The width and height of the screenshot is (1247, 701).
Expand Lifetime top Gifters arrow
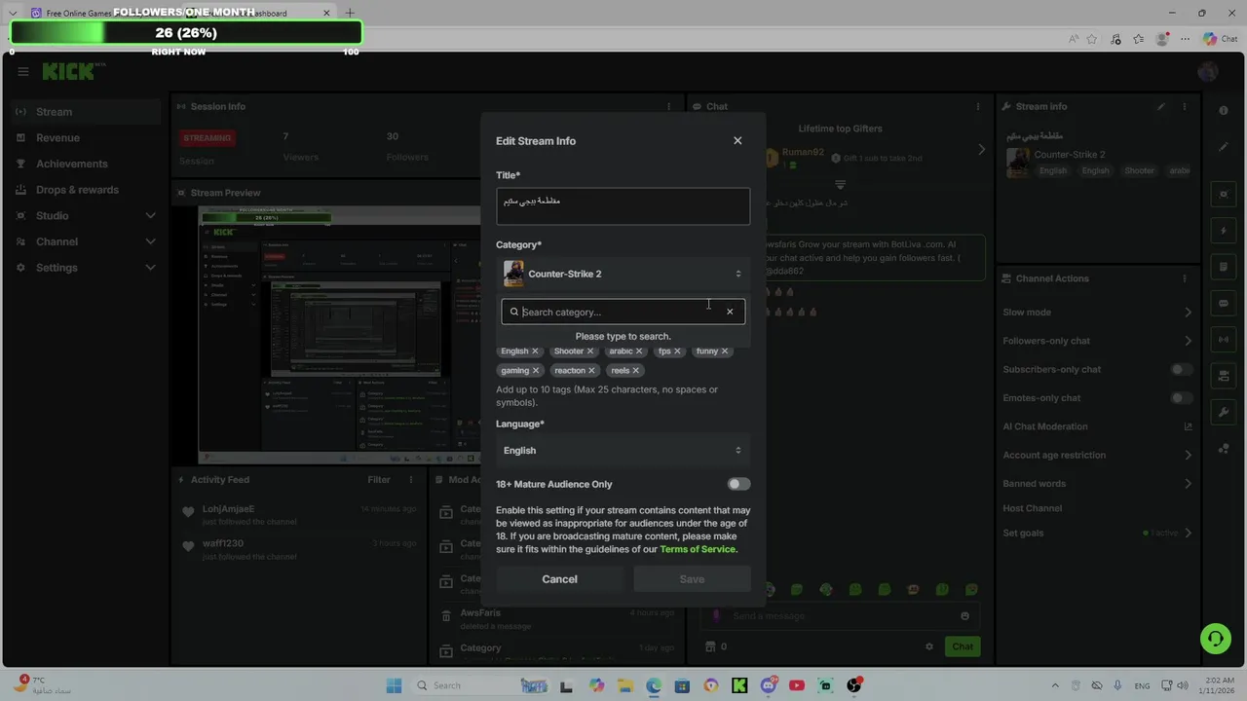point(981,150)
